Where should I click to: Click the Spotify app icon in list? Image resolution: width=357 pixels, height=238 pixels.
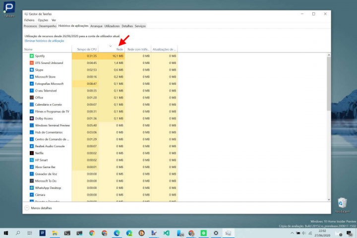click(31, 56)
